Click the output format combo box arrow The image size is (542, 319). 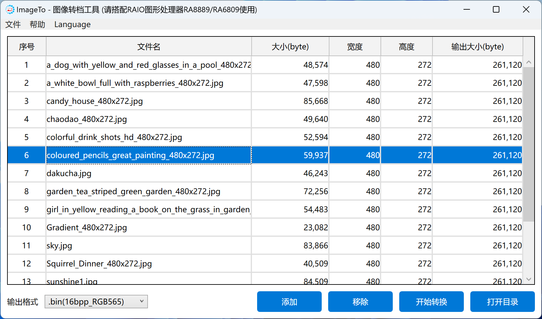click(141, 302)
